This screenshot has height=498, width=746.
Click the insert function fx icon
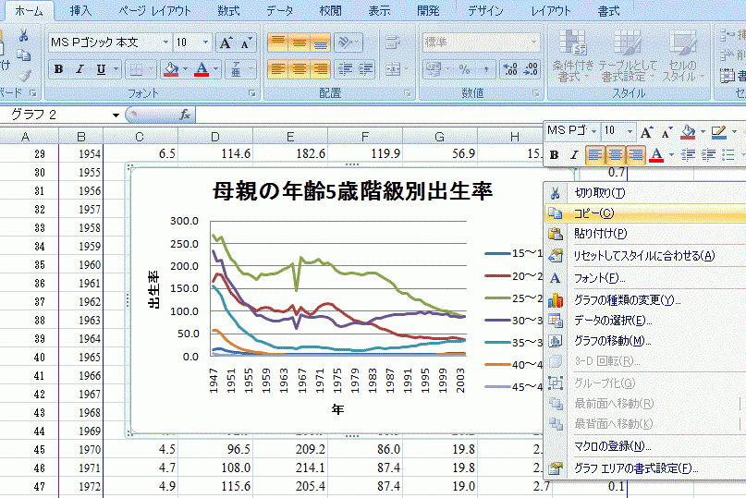click(x=185, y=115)
